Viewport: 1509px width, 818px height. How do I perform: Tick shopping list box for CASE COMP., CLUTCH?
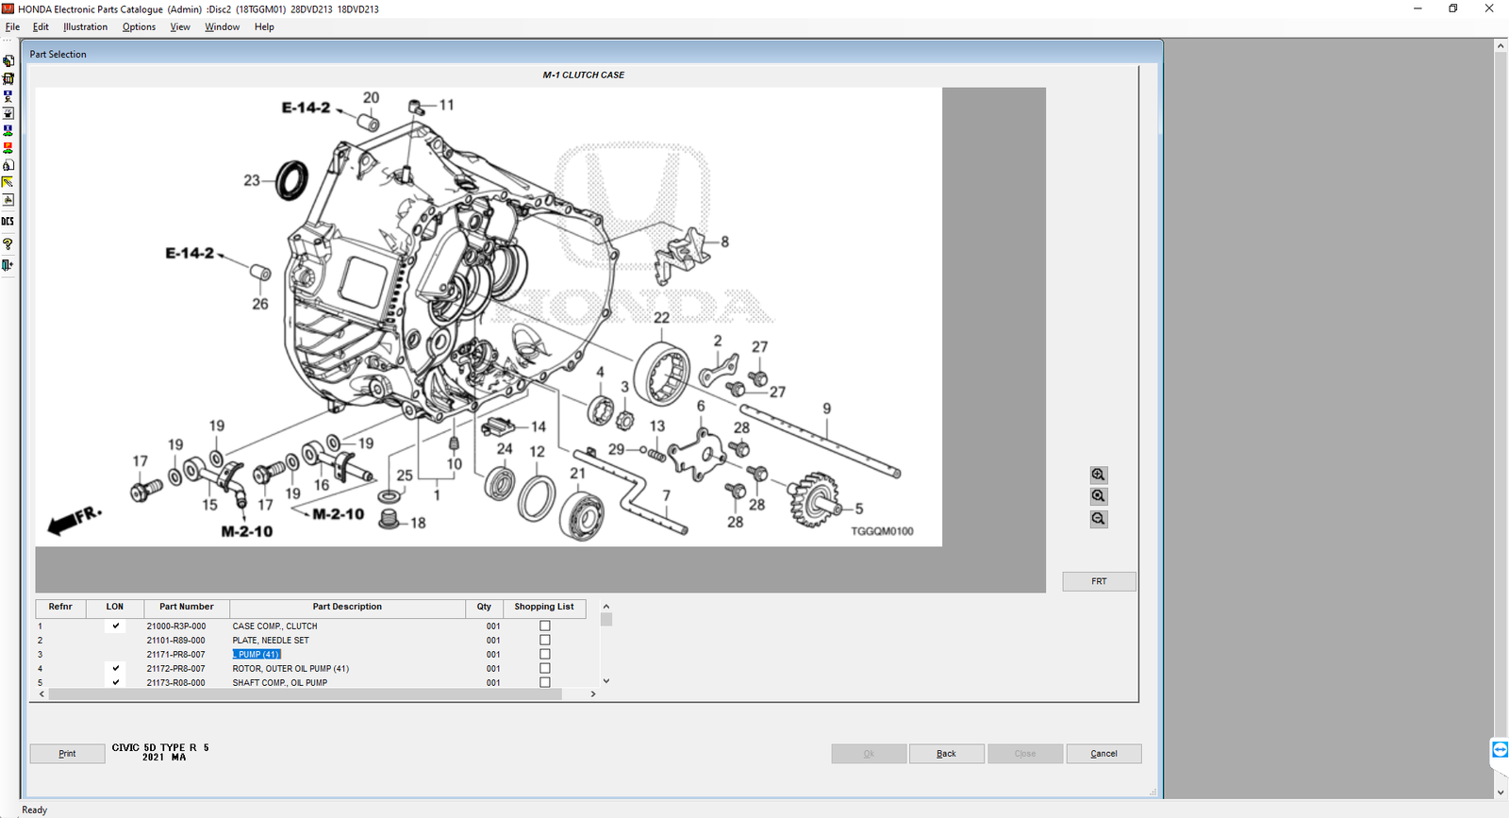(x=544, y=626)
